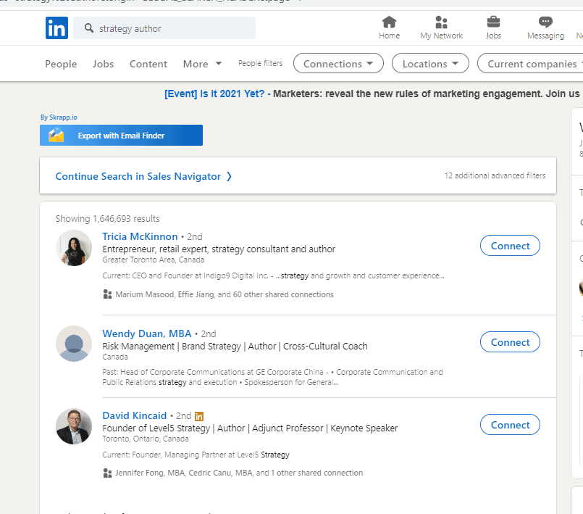This screenshot has height=514, width=583.
Task: Click shared connections icon under David Kincaid
Action: pos(107,473)
